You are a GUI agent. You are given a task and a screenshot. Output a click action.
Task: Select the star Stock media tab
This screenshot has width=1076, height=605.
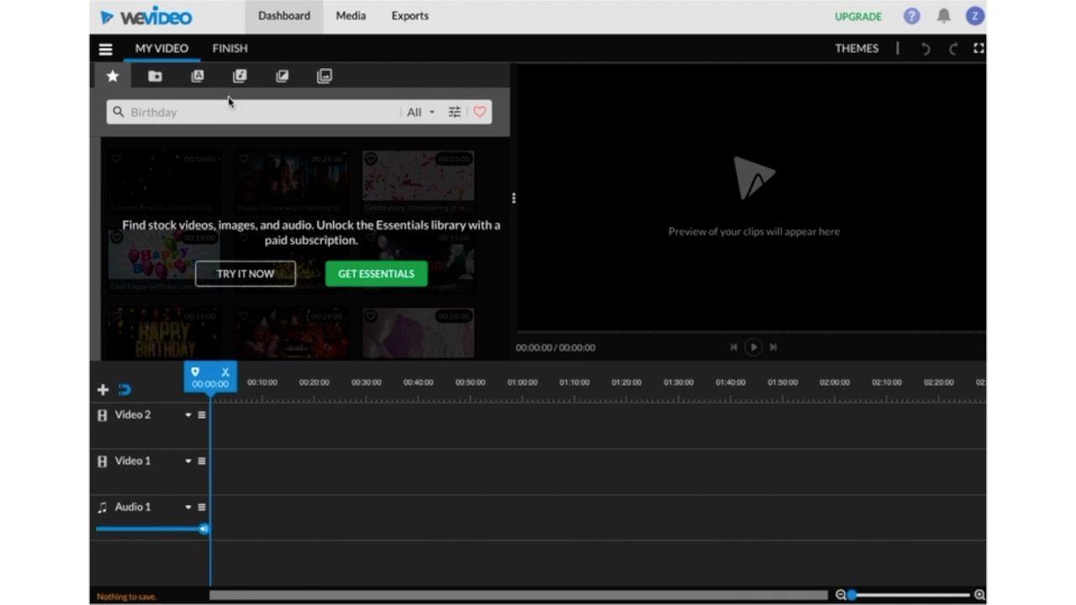tap(113, 76)
